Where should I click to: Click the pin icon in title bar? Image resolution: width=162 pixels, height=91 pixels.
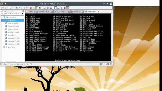click(5, 4)
